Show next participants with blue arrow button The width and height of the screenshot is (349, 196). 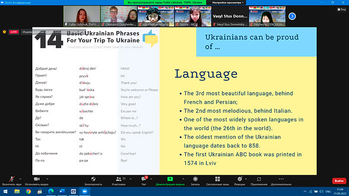[292, 16]
